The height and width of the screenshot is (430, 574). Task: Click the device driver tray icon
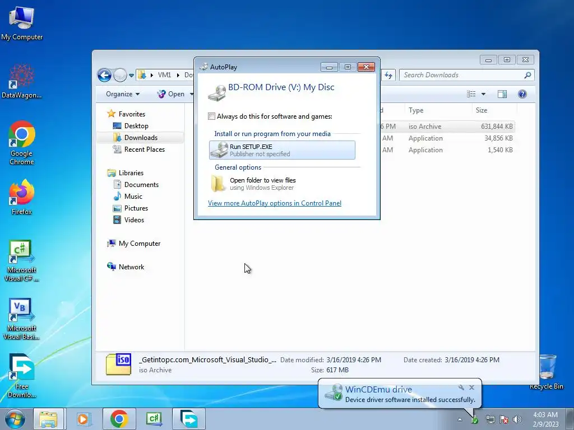click(474, 420)
